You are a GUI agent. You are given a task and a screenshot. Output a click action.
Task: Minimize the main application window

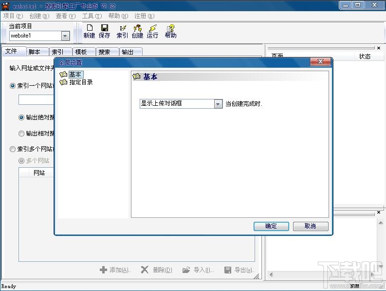point(346,5)
